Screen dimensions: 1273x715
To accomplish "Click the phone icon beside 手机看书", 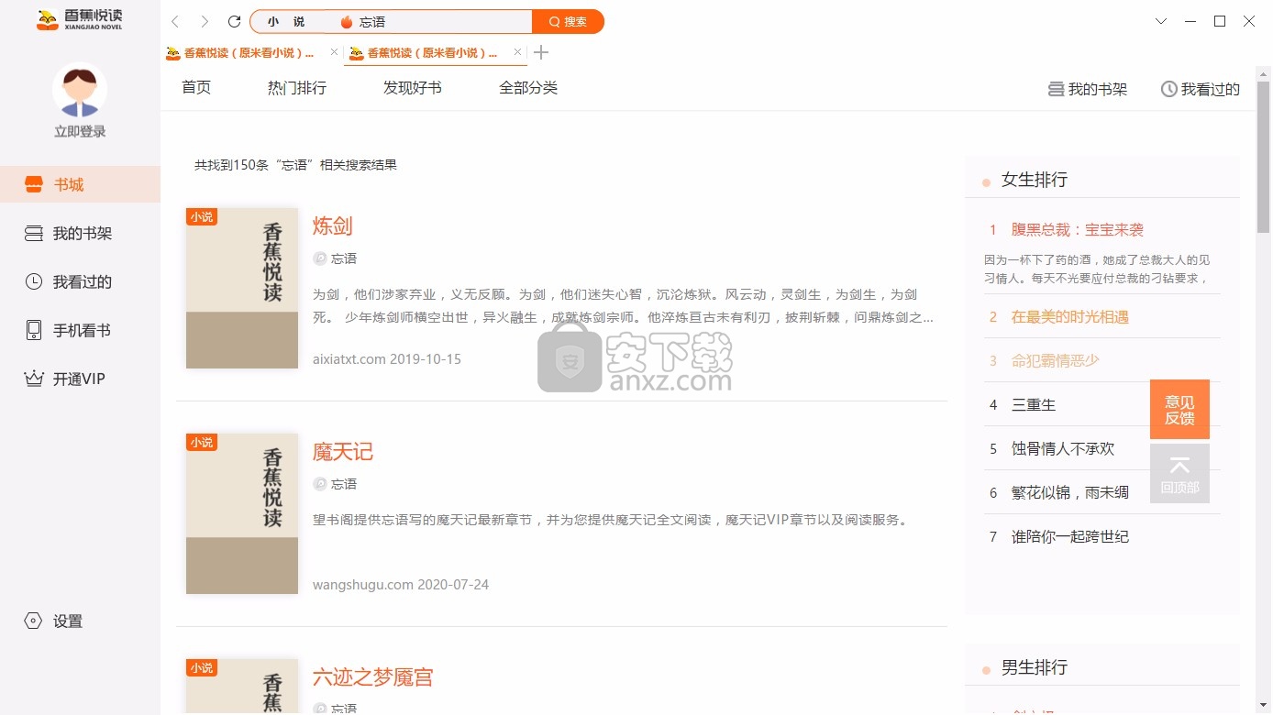I will tap(34, 330).
